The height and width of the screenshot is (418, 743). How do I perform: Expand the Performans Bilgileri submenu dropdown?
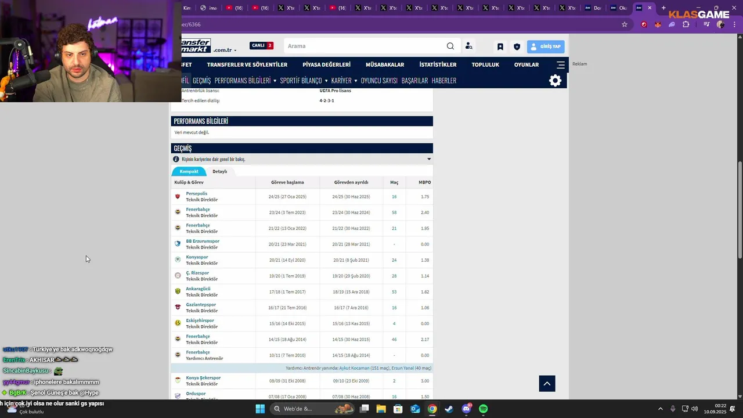(x=275, y=81)
